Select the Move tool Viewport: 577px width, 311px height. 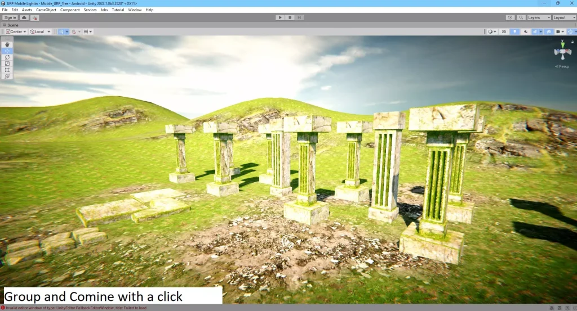tap(7, 51)
